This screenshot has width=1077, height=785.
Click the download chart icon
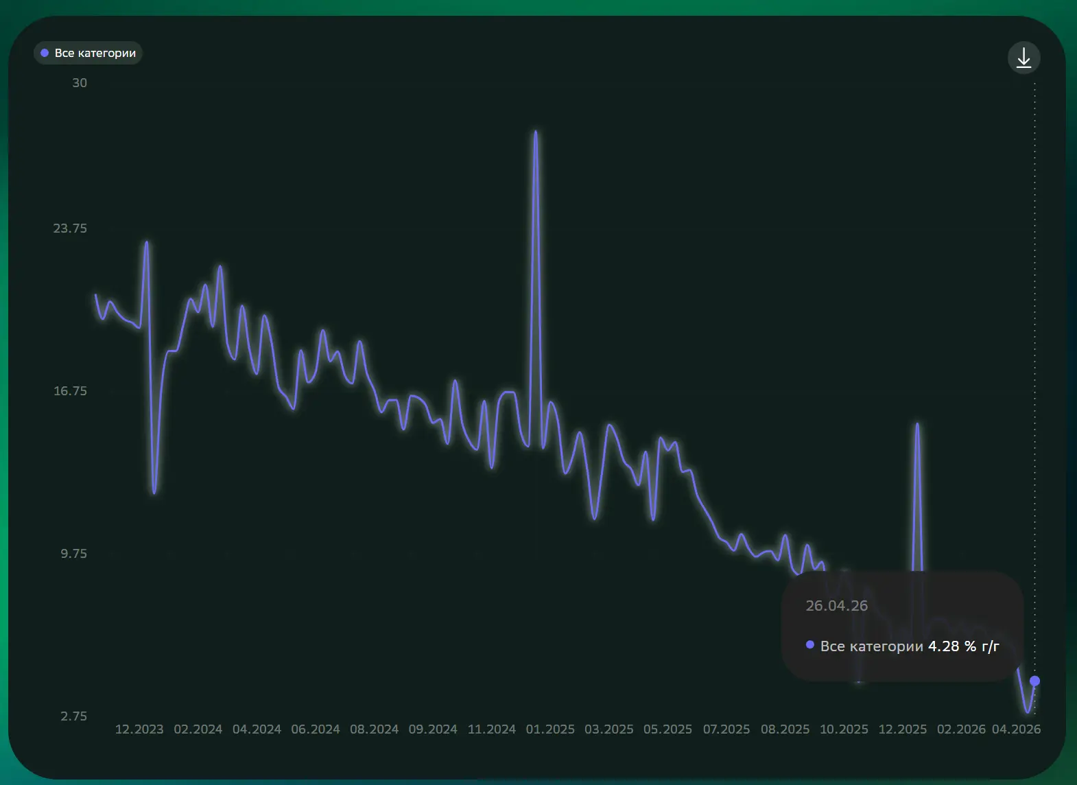tap(1023, 58)
